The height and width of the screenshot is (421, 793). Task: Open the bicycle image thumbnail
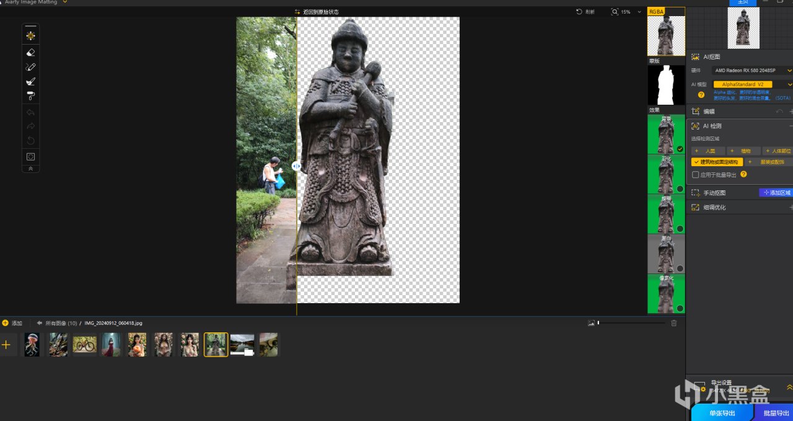pos(85,345)
